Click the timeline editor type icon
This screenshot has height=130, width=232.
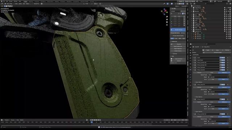[x=2, y=120]
